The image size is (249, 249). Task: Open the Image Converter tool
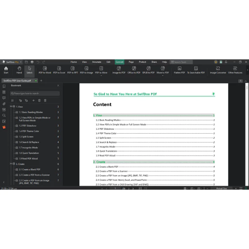tap(218, 70)
